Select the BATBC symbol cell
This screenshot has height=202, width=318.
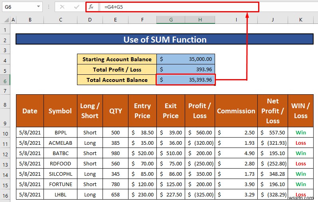60,153
